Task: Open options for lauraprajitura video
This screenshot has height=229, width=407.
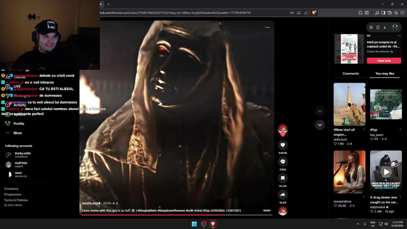Action: click(363, 198)
